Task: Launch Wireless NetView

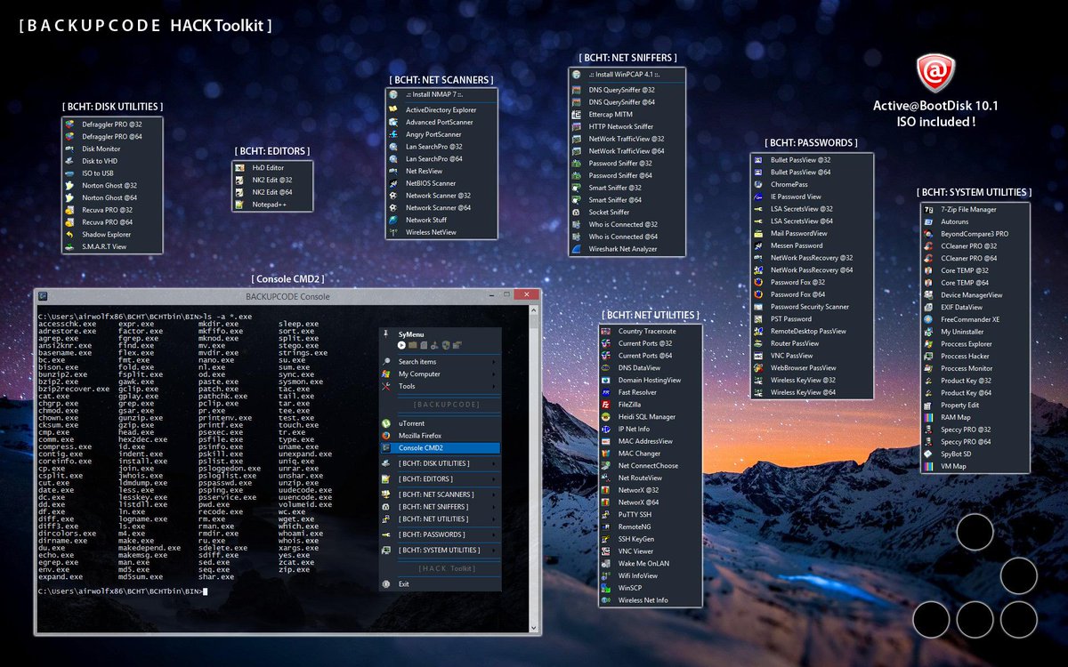Action: pyautogui.click(x=441, y=232)
